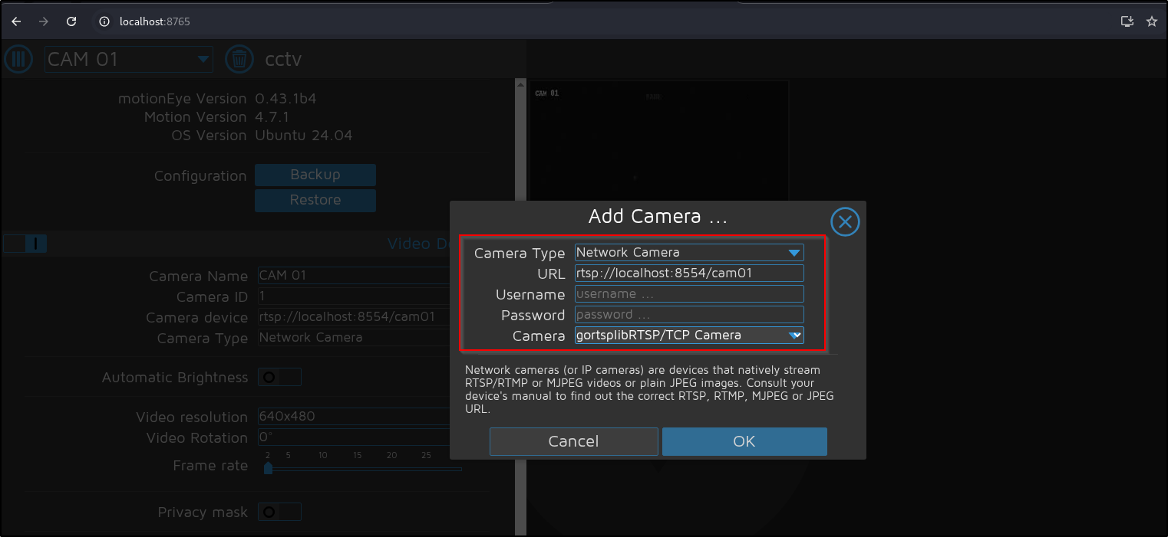Enable Automatic Brightness toggle

[x=279, y=377]
